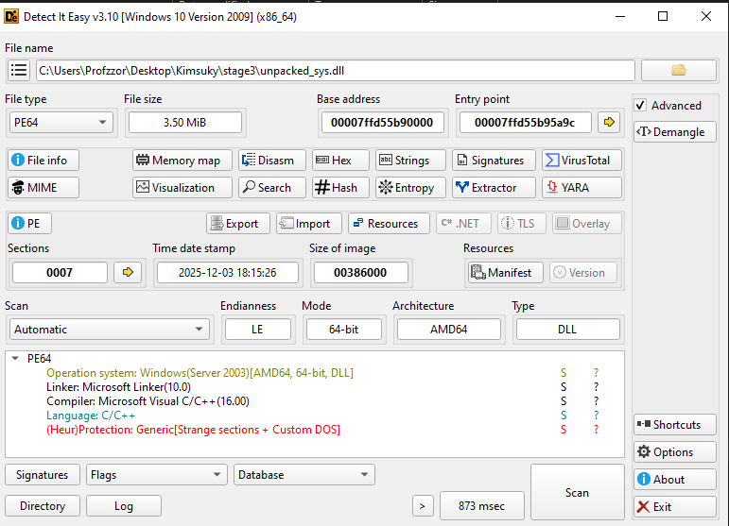Click the S link on Linker row
Screen dimensions: 729x526
point(564,387)
